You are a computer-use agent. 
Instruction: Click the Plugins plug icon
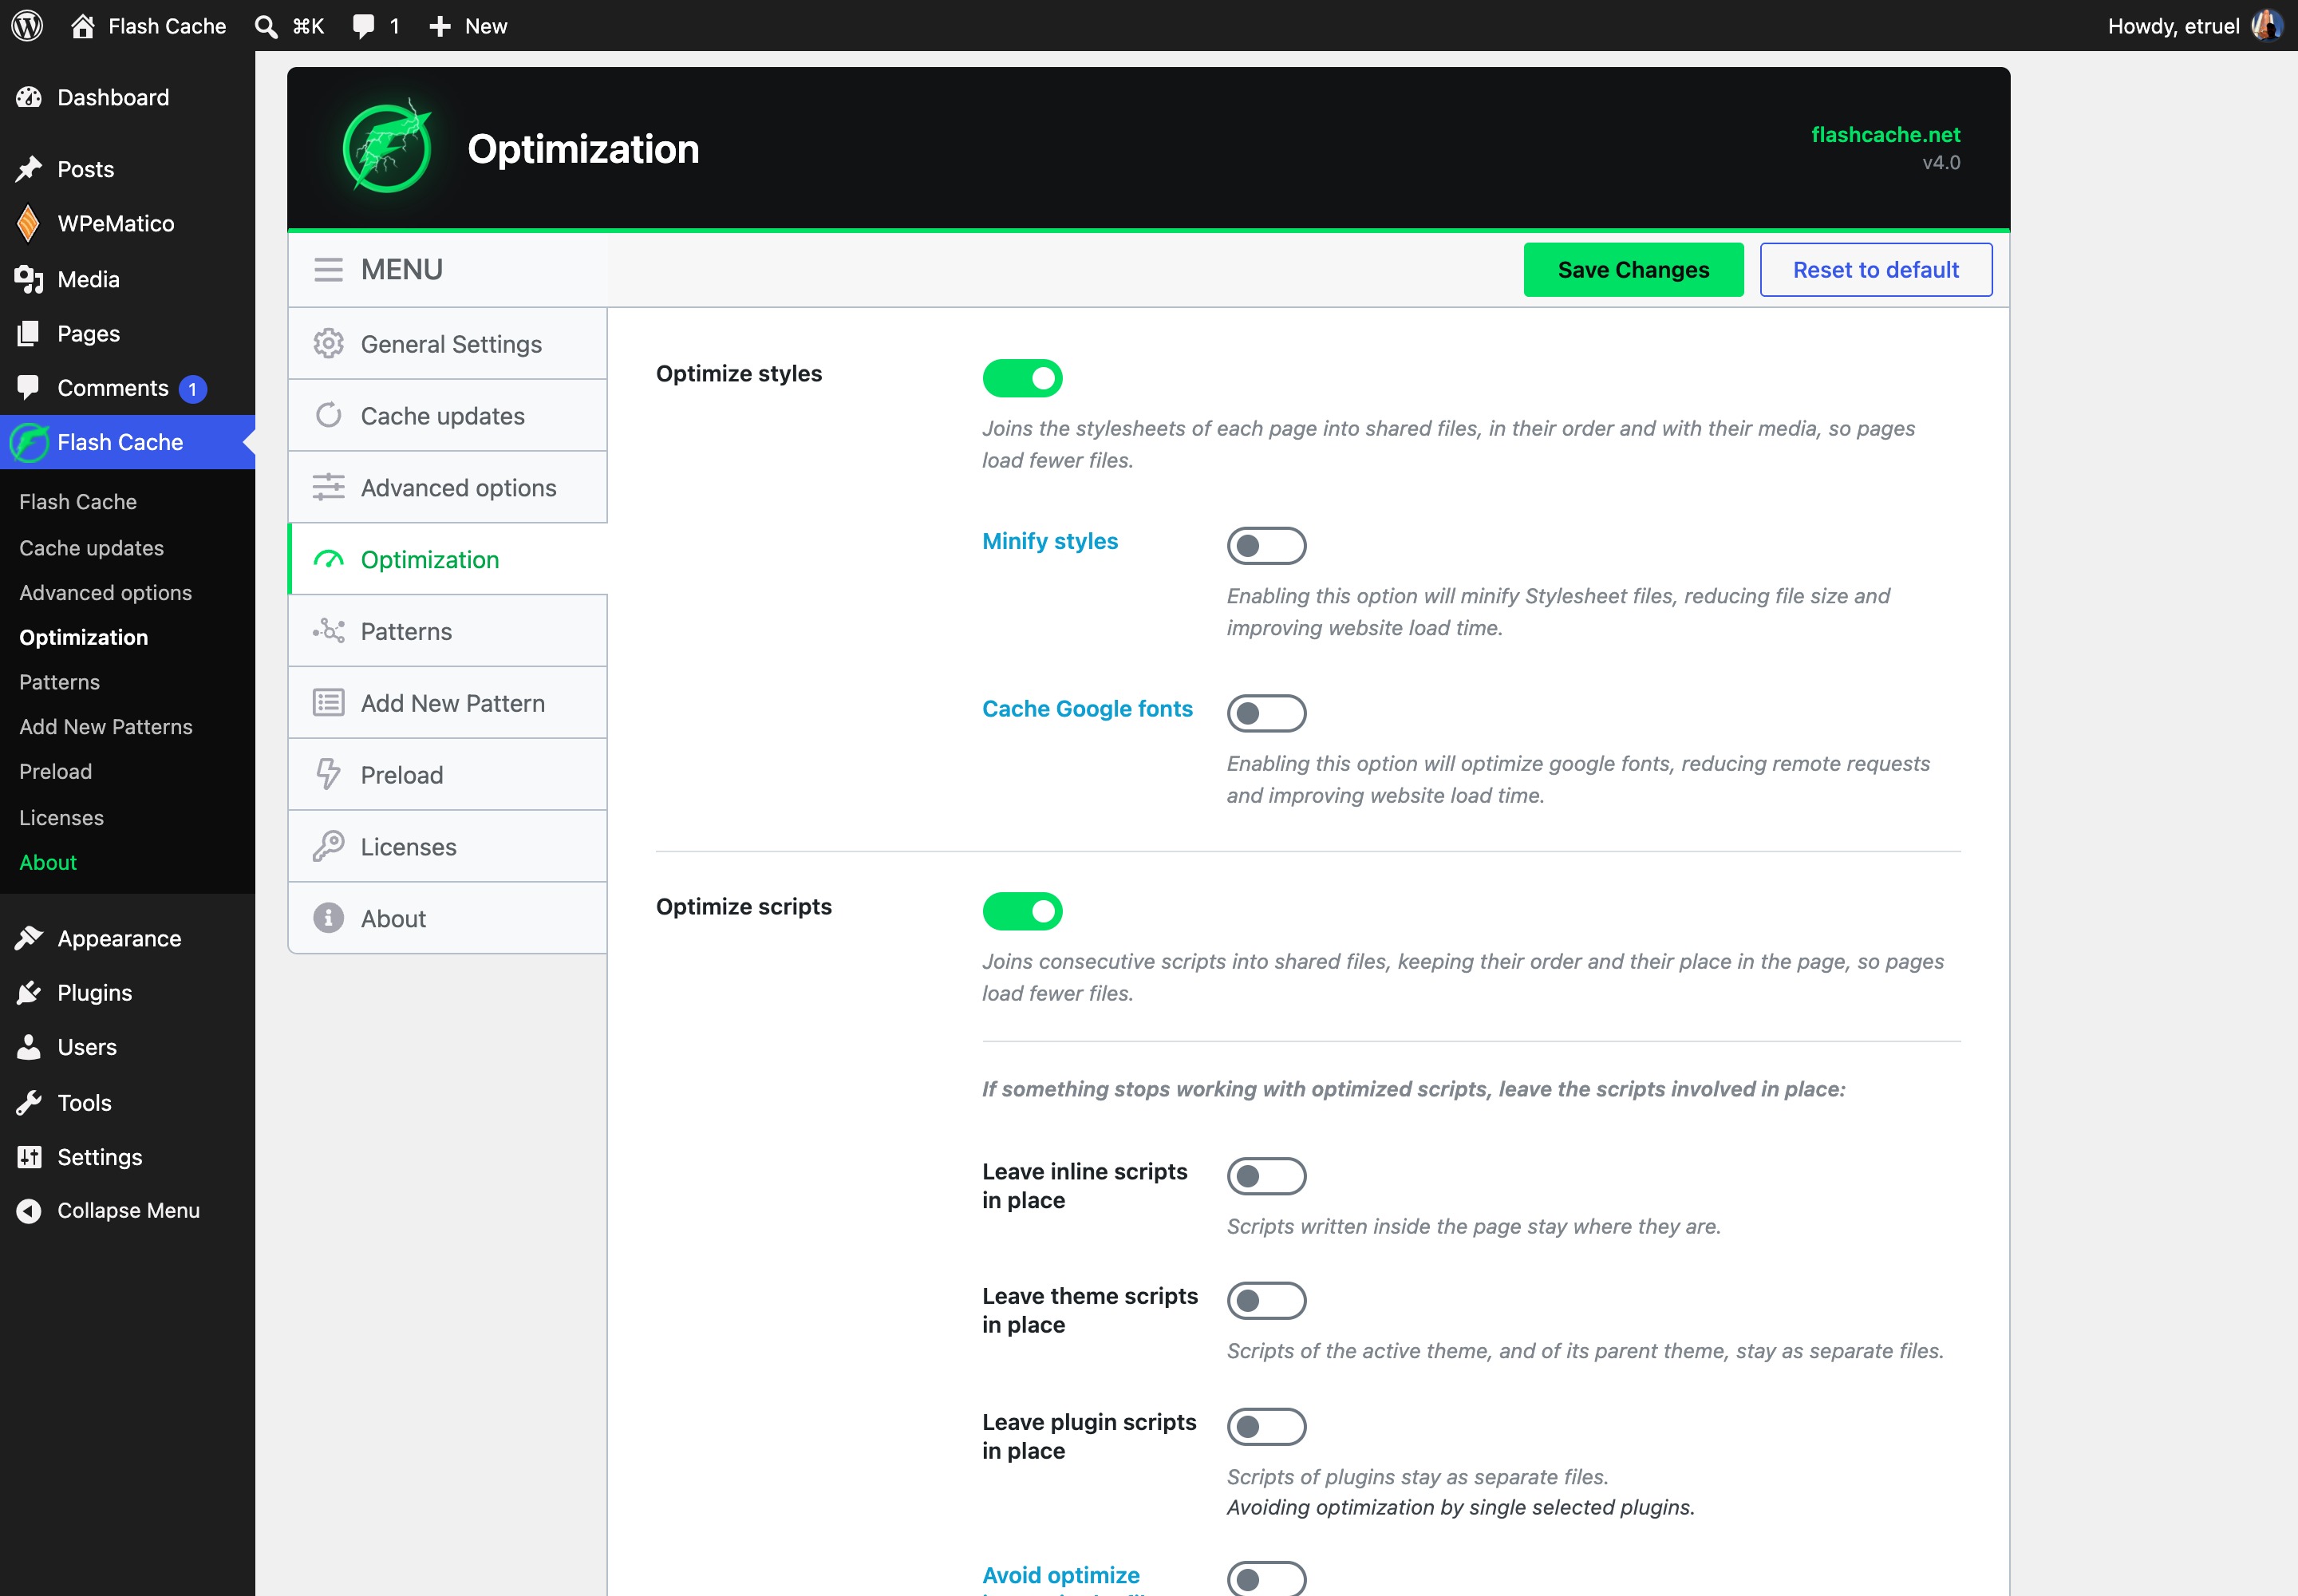pos(29,992)
